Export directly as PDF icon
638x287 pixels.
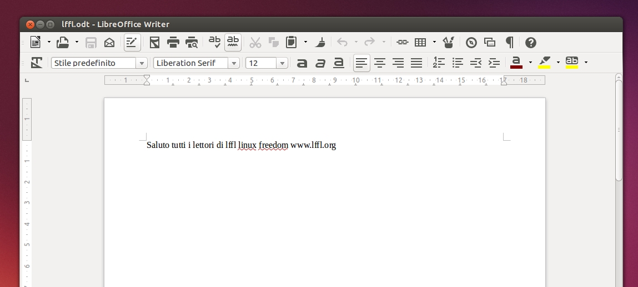click(154, 42)
